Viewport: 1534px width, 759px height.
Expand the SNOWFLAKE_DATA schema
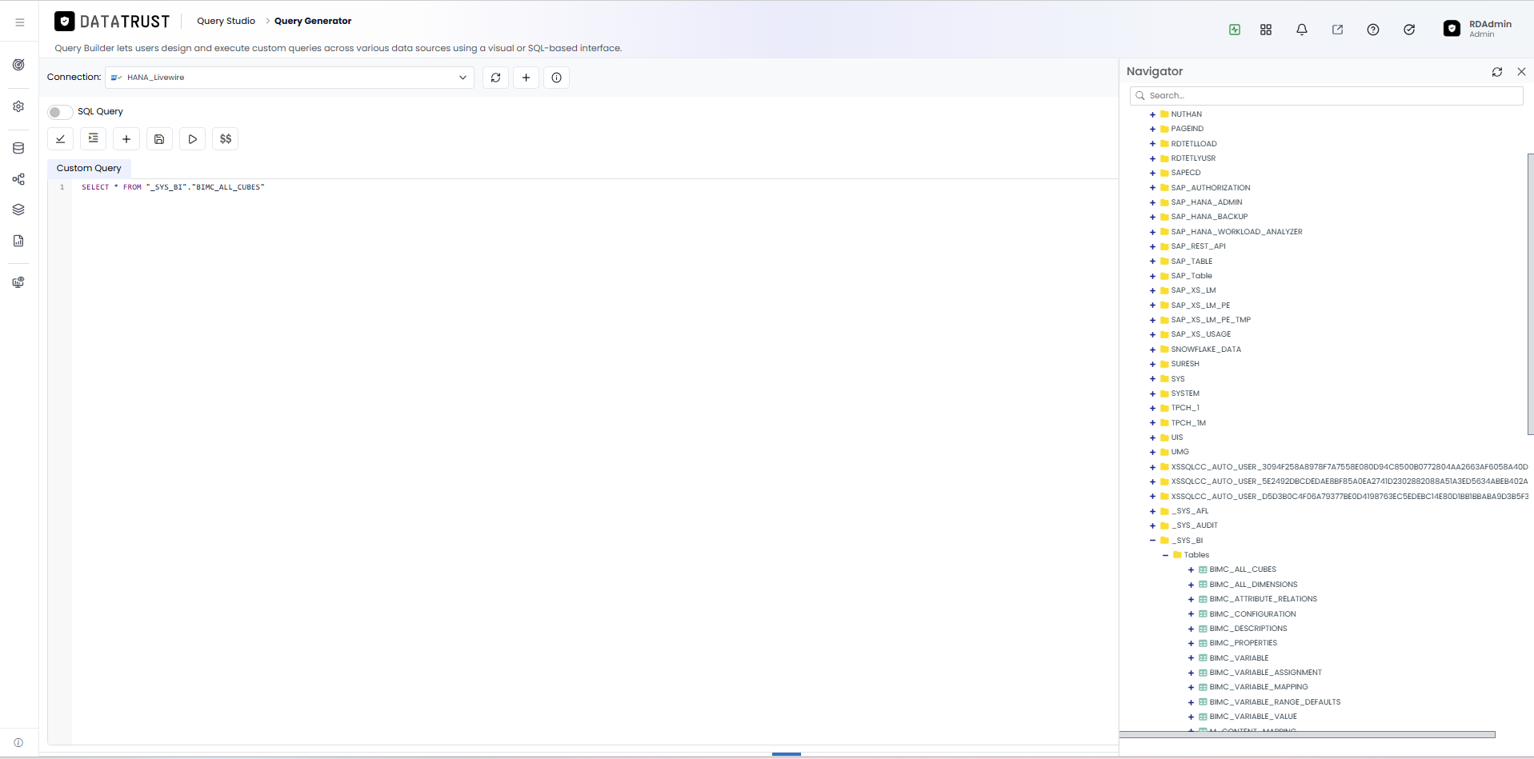(x=1152, y=350)
